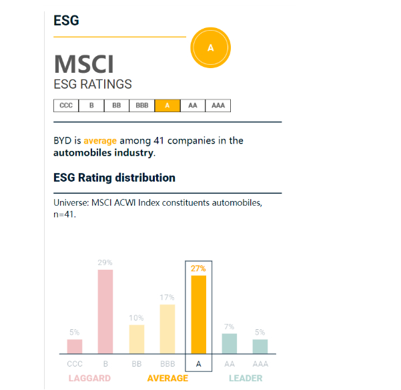Click the 17% BBB bar in chart

click(x=167, y=329)
